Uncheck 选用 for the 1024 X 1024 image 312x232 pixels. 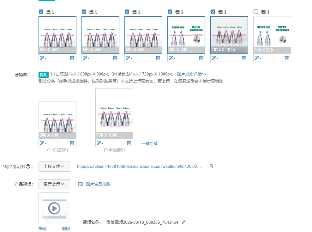click(x=213, y=12)
